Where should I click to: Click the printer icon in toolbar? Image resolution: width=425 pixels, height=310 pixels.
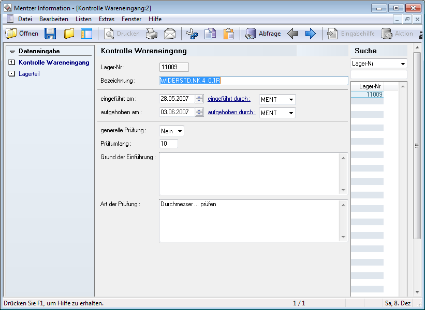tap(151, 34)
